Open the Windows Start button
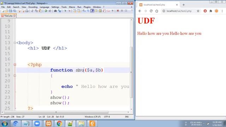The height and width of the screenshot is (127, 226). [x=5, y=124]
